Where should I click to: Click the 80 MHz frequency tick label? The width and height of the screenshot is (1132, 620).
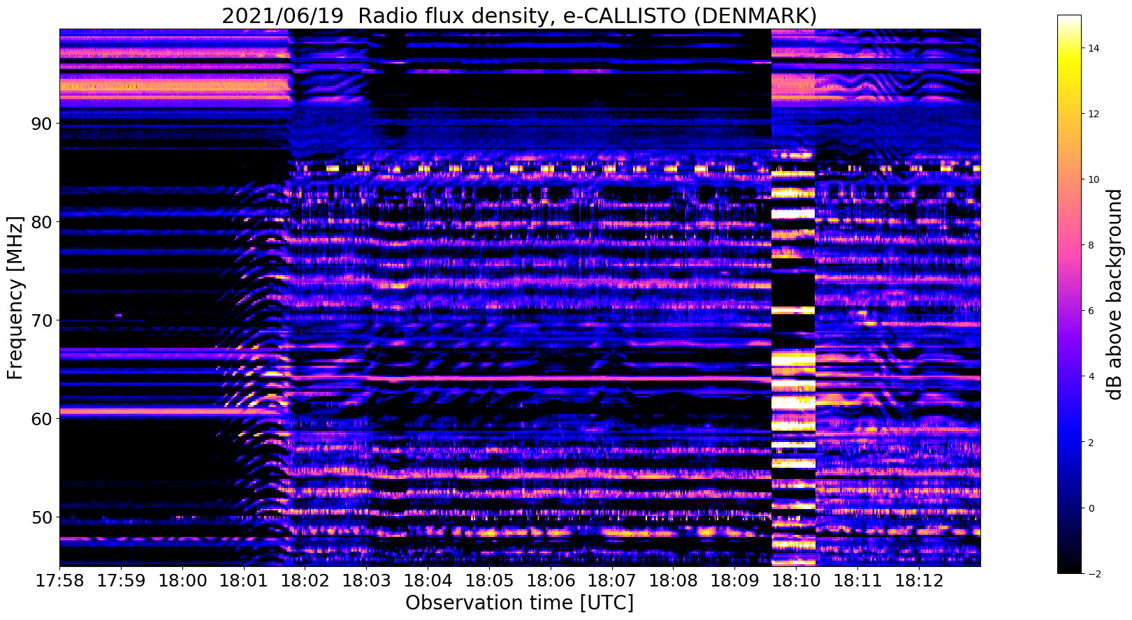[x=43, y=222]
